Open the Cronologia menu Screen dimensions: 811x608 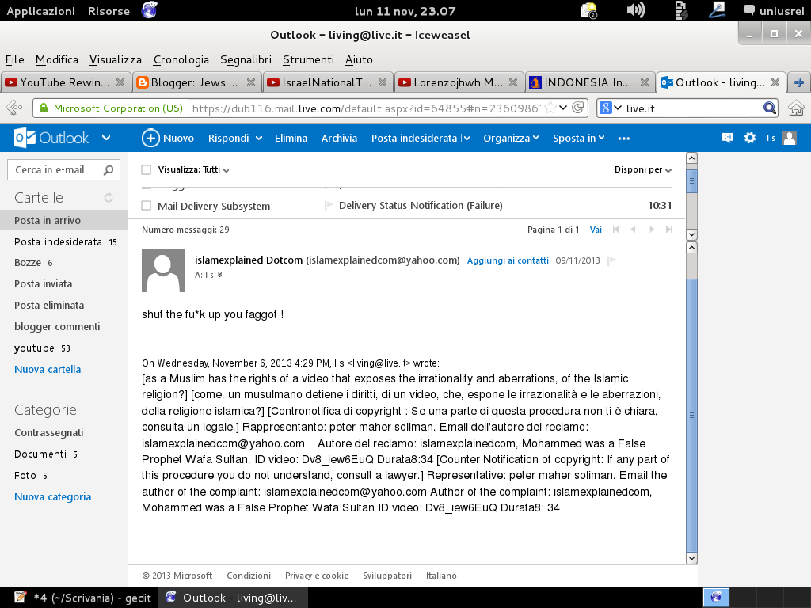(181, 59)
